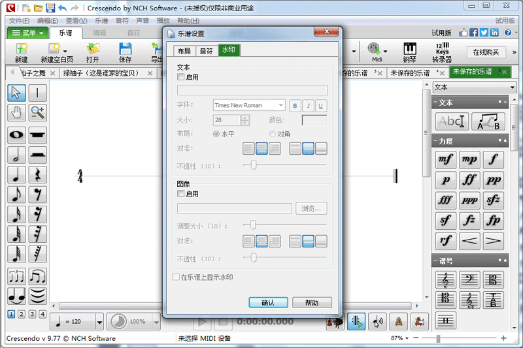Click the buy online button

486,52
